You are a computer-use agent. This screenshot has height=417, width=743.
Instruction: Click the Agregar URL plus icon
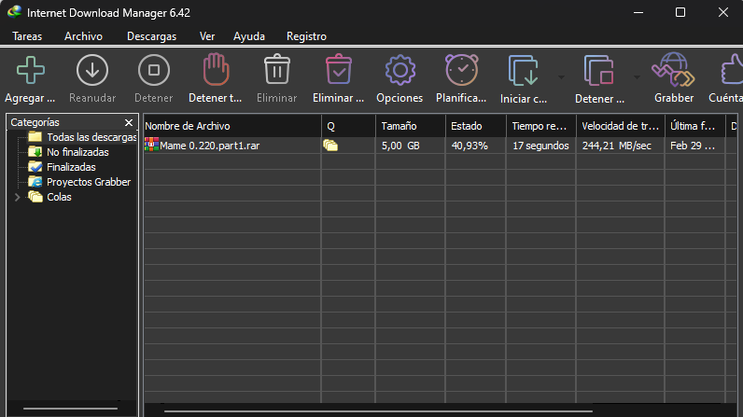point(31,71)
